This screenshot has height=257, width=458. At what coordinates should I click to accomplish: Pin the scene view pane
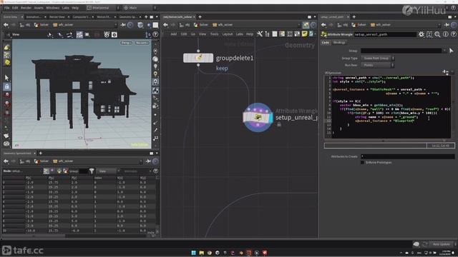pyautogui.click(x=123, y=25)
